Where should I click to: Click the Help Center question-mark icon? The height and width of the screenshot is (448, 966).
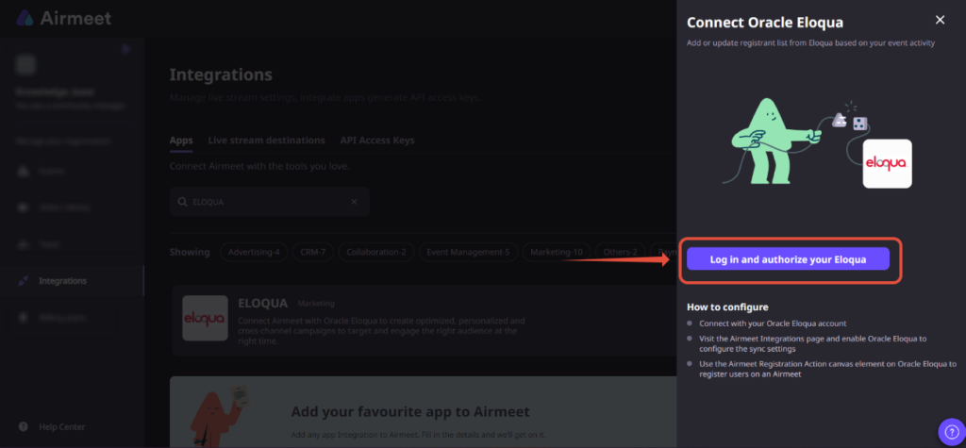pos(24,426)
